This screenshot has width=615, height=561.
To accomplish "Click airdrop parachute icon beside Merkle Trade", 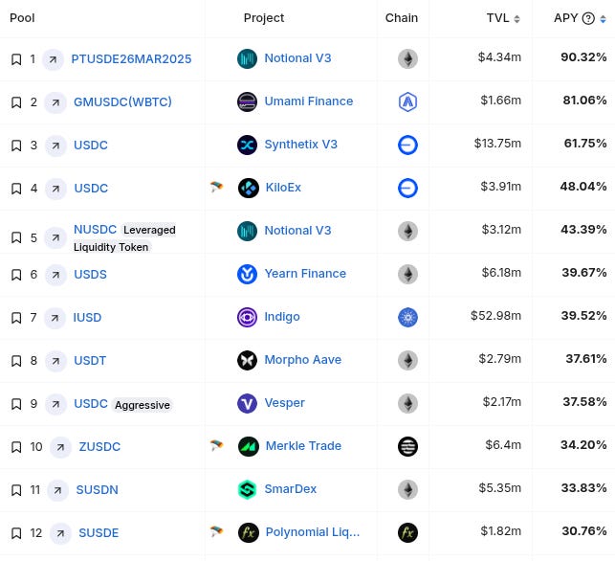I will [216, 445].
